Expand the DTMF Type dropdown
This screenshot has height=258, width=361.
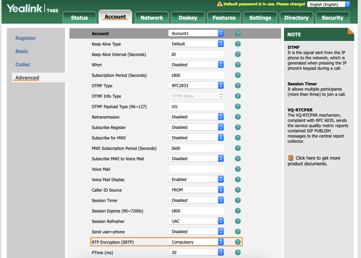pos(196,86)
